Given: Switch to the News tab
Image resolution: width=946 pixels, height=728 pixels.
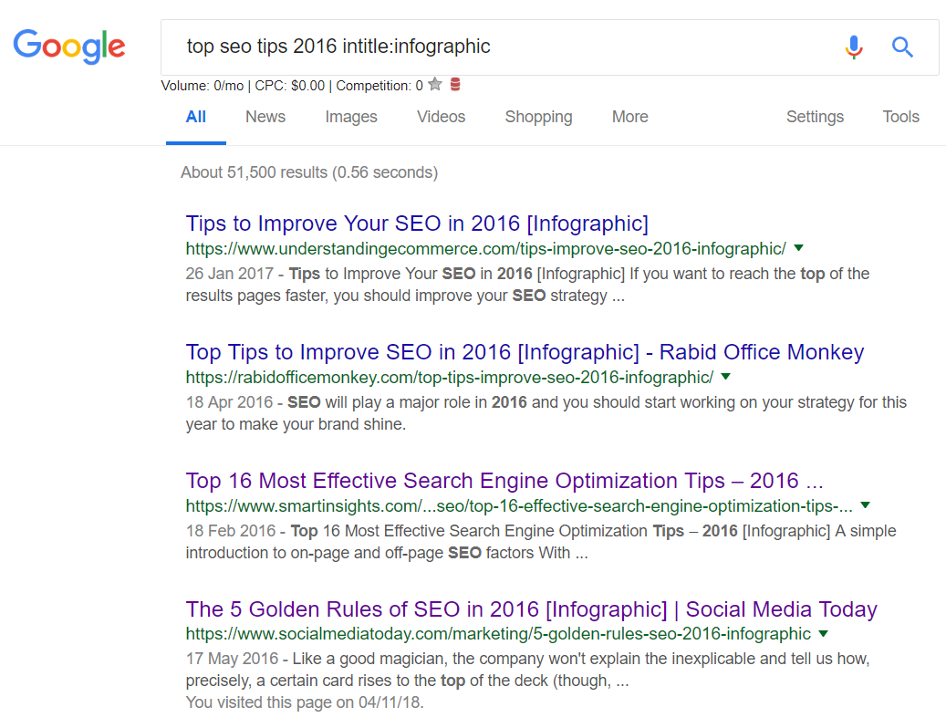Looking at the screenshot, I should (x=265, y=117).
